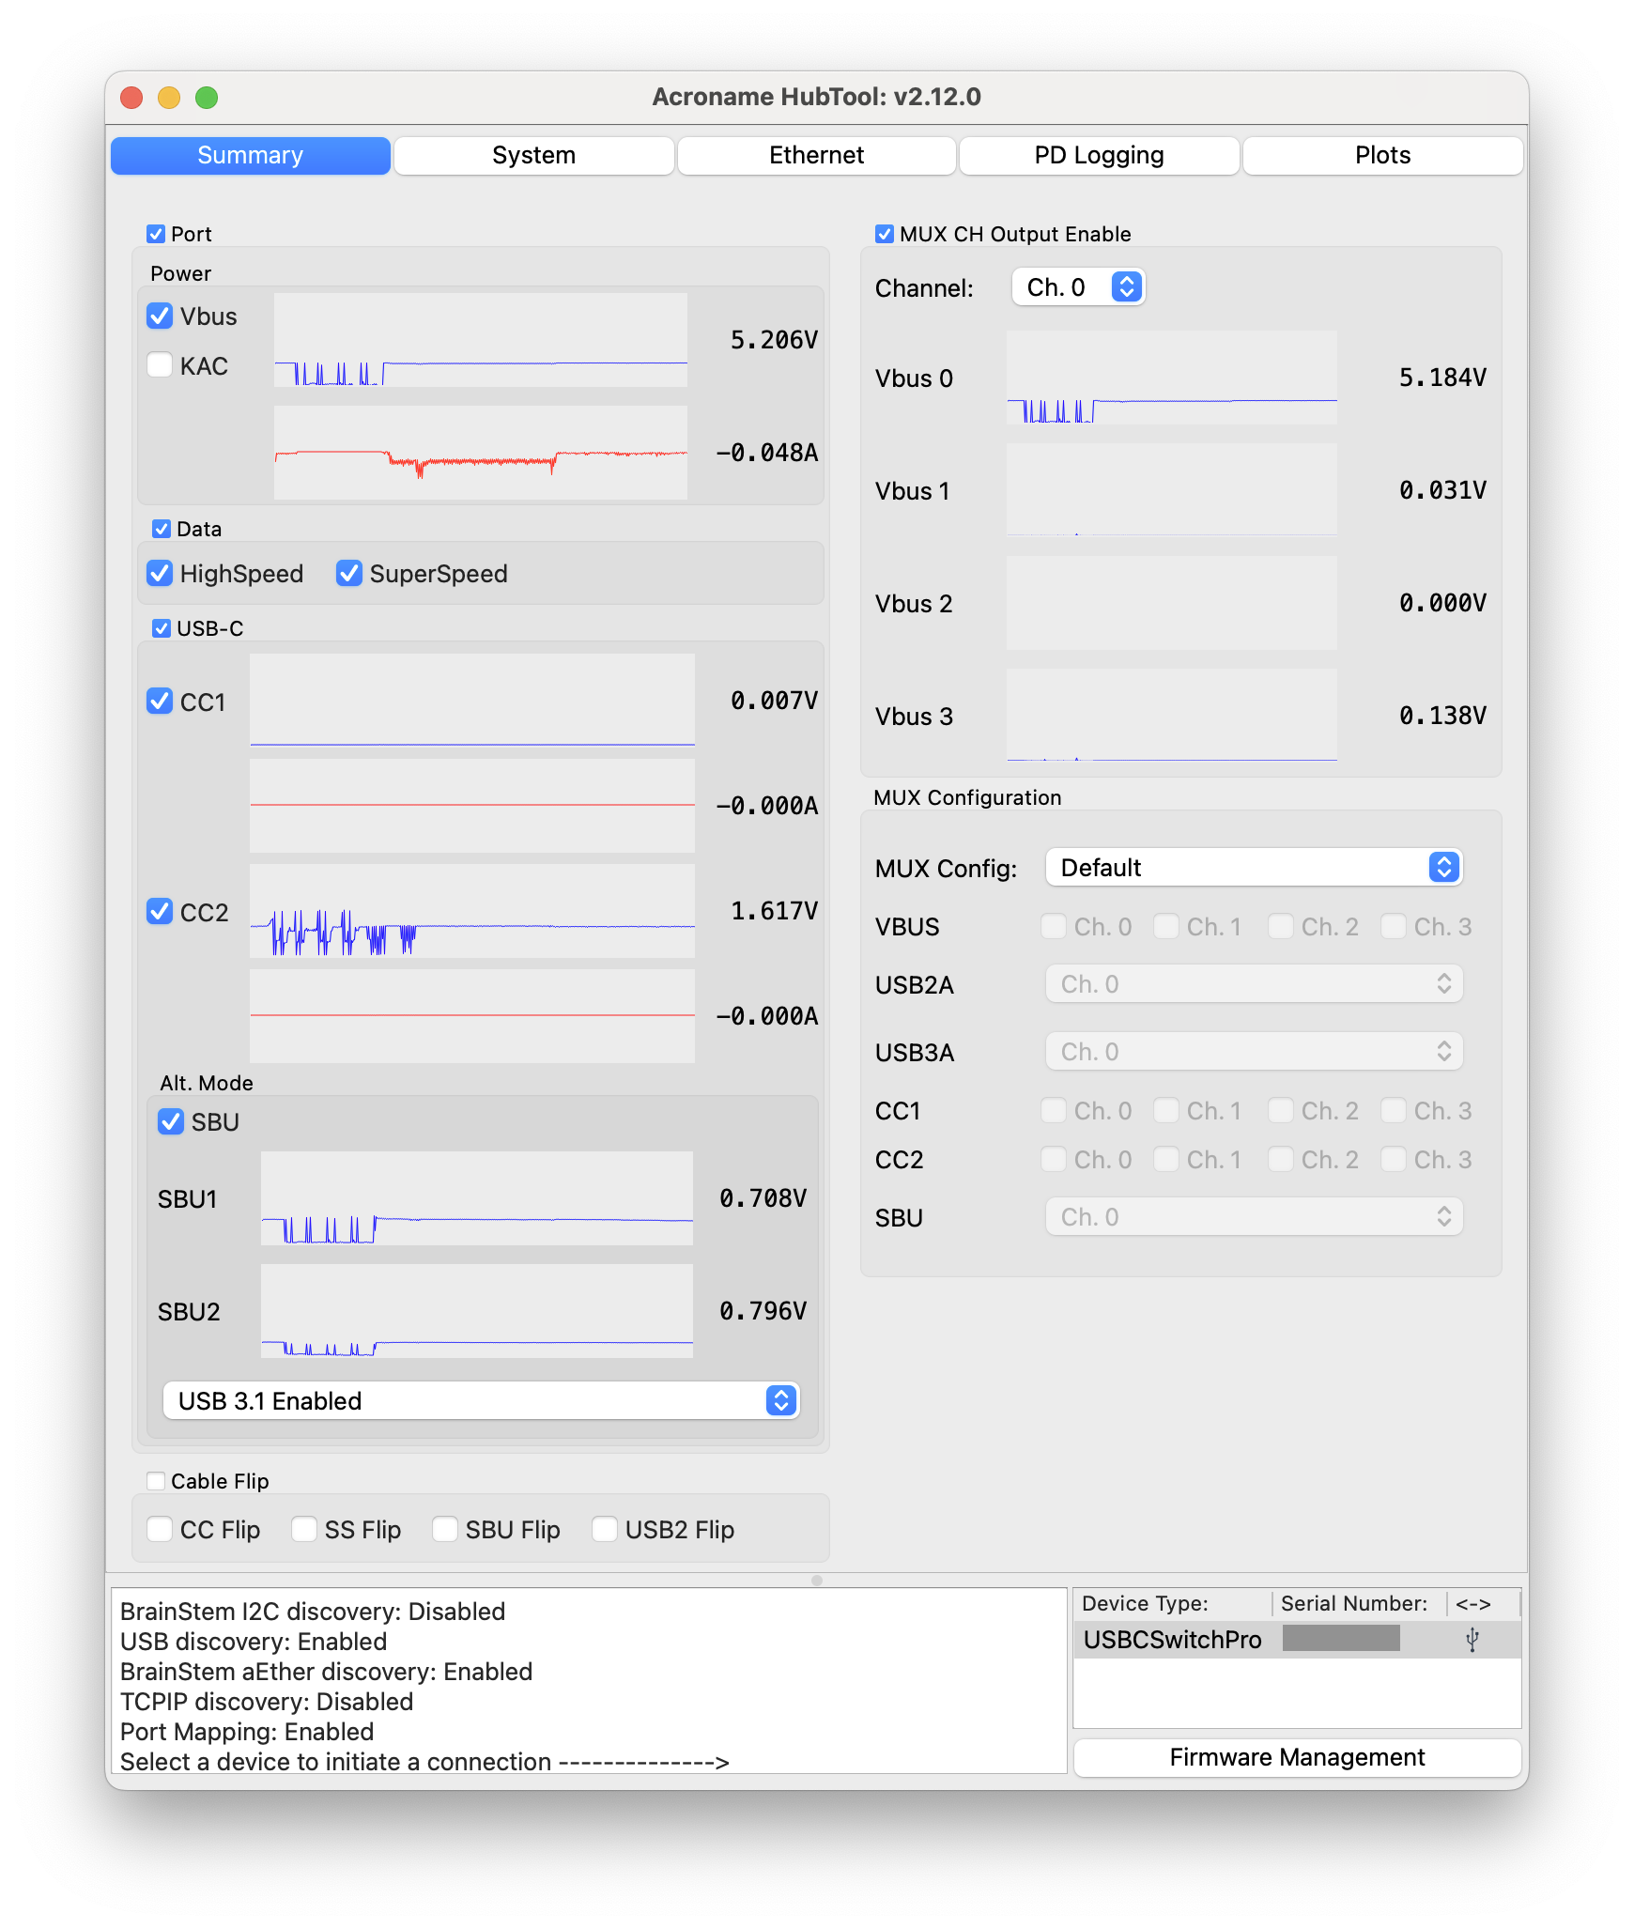Expand the USB 3.1 Enabled Alt. Mode dropdown
Screen dimensions: 1634x1929
tap(480, 1401)
